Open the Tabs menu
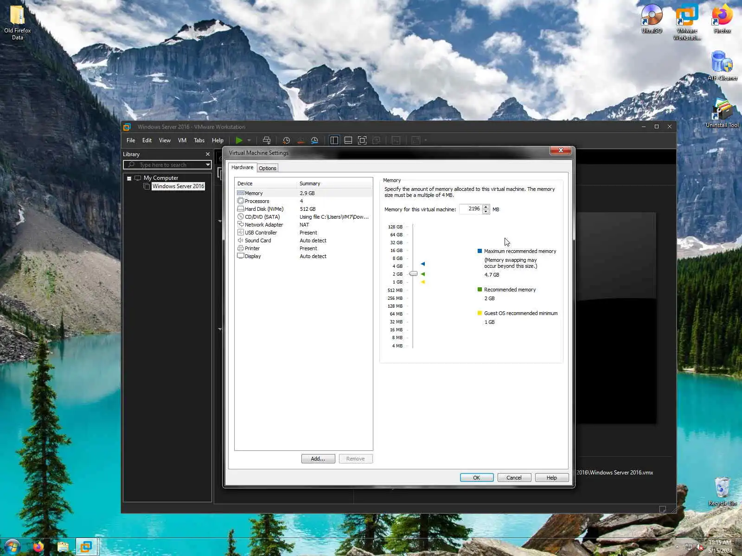Viewport: 742px width, 556px height. coord(199,140)
